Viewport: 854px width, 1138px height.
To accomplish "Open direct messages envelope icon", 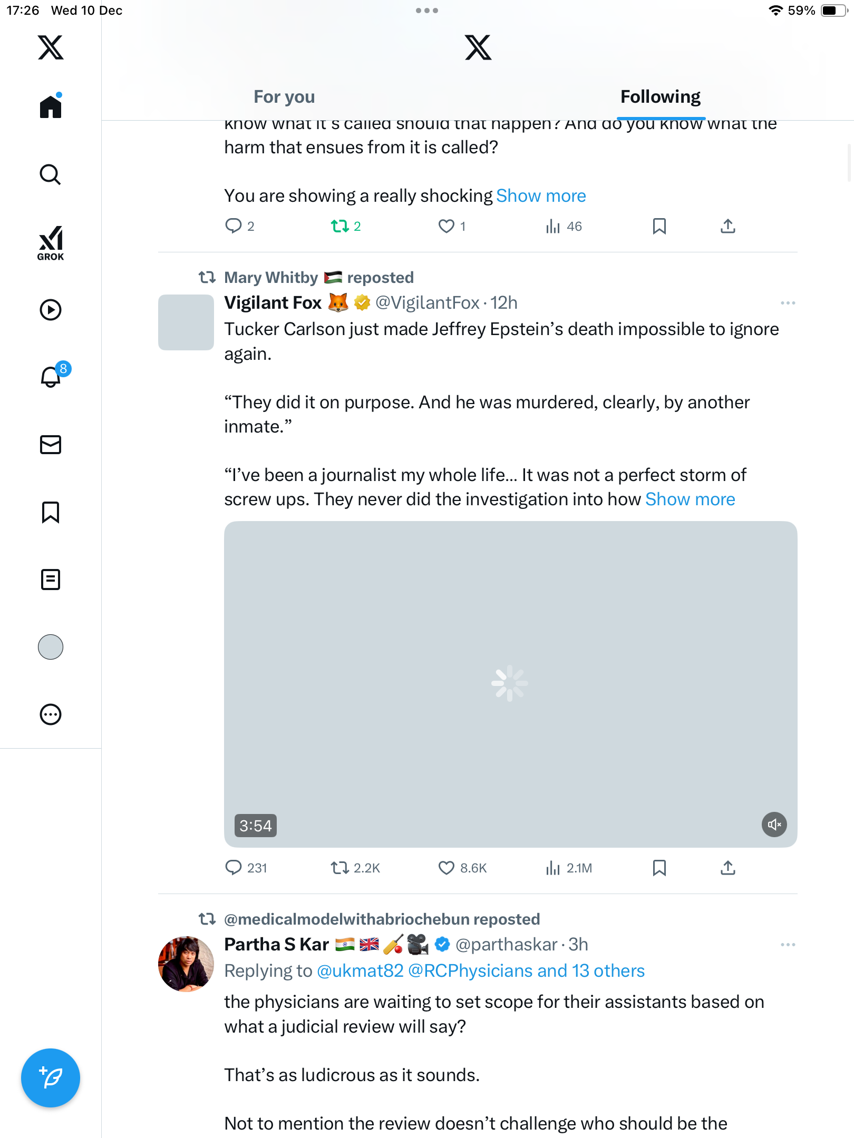I will click(51, 445).
